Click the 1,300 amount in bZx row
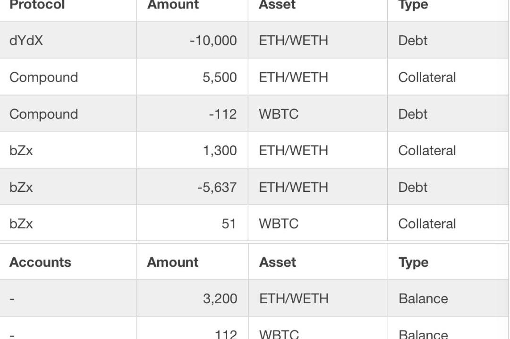 tap(220, 150)
